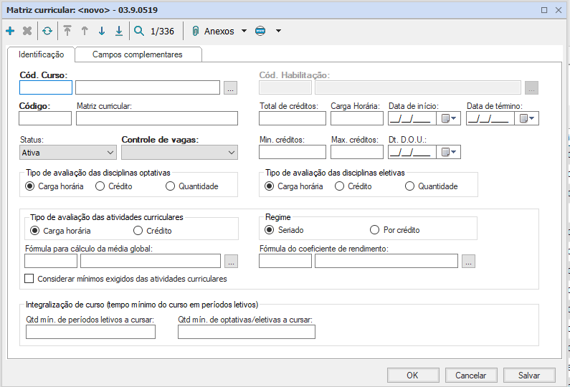This screenshot has width=570, height=387.
Task: Jump to the last record arrow
Action: point(119,31)
